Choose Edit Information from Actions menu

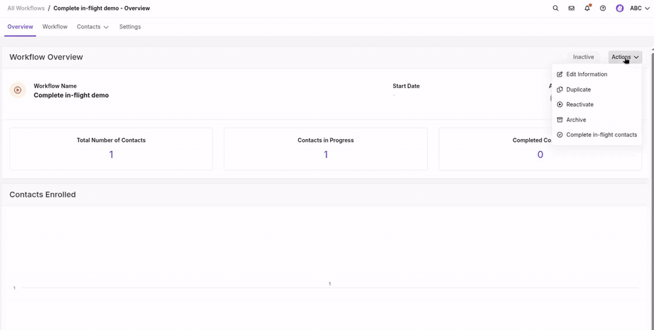[596, 74]
